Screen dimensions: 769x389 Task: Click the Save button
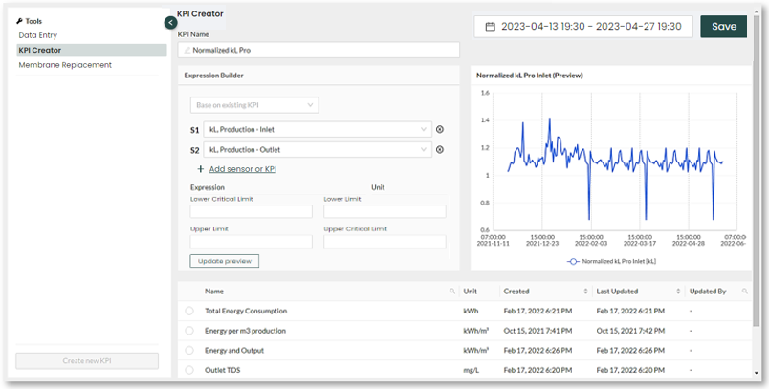point(723,27)
